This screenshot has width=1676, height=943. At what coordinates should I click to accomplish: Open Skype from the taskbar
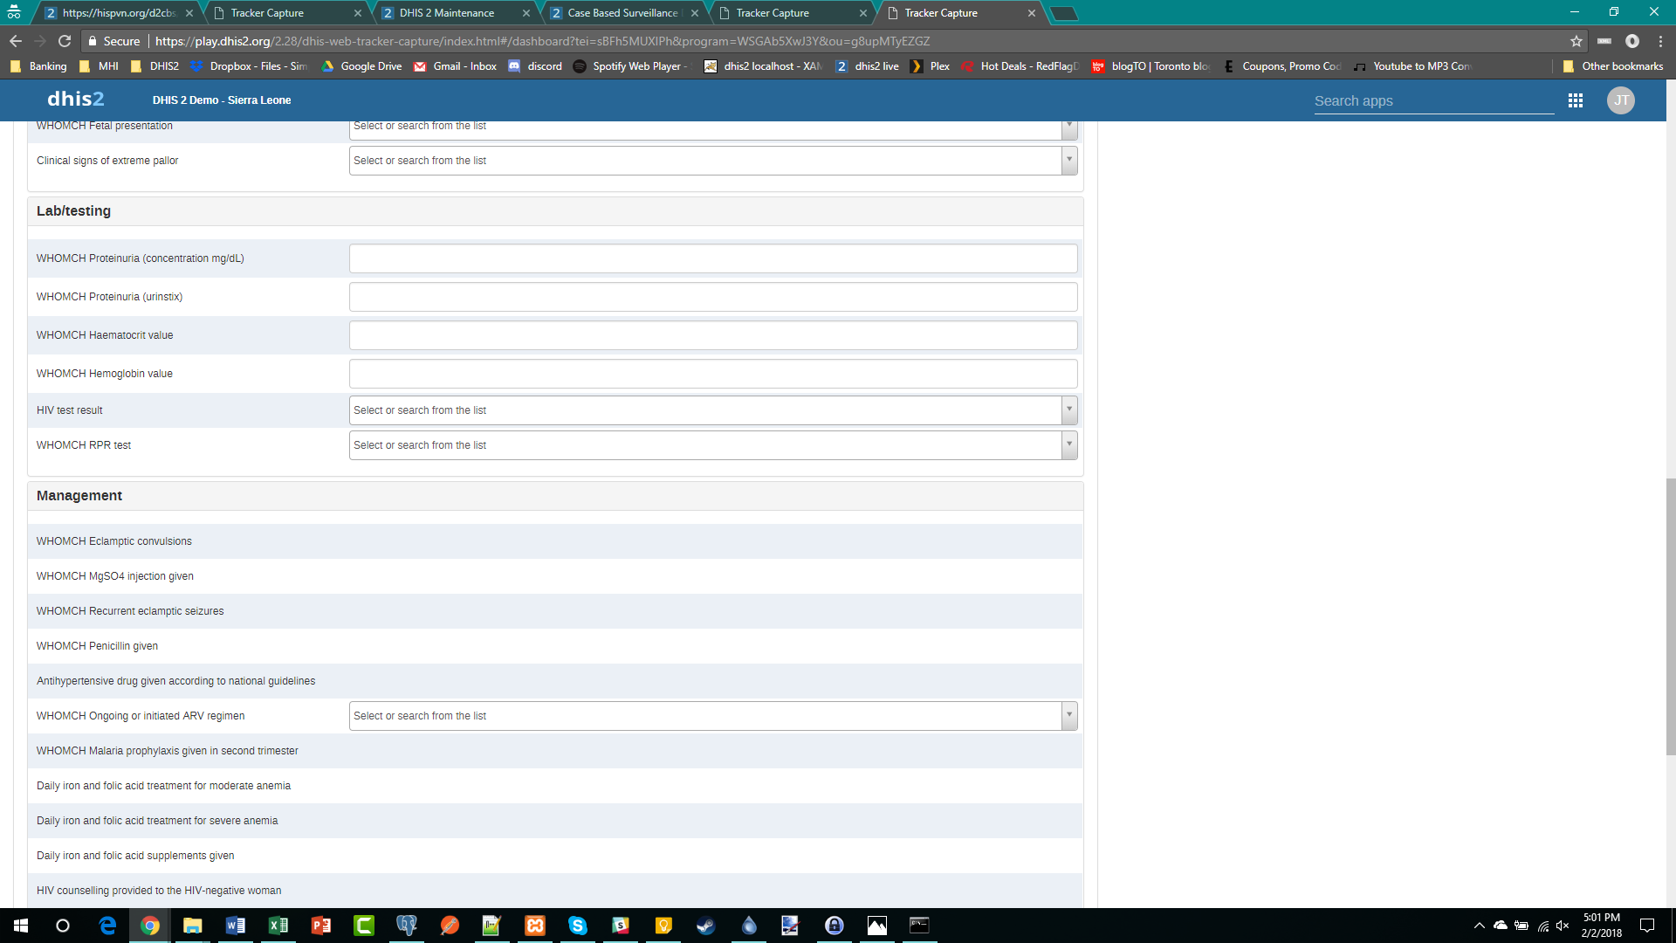[577, 926]
